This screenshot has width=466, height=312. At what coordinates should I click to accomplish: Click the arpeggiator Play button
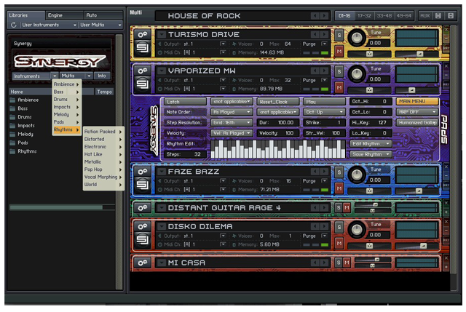[x=324, y=102]
